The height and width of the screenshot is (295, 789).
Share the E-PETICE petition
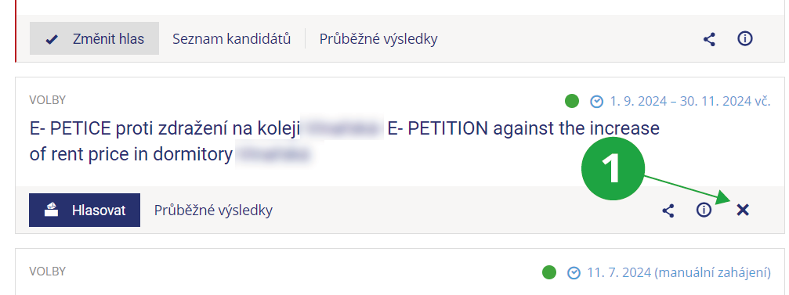point(668,210)
